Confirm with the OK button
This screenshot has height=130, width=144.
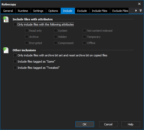85,124
